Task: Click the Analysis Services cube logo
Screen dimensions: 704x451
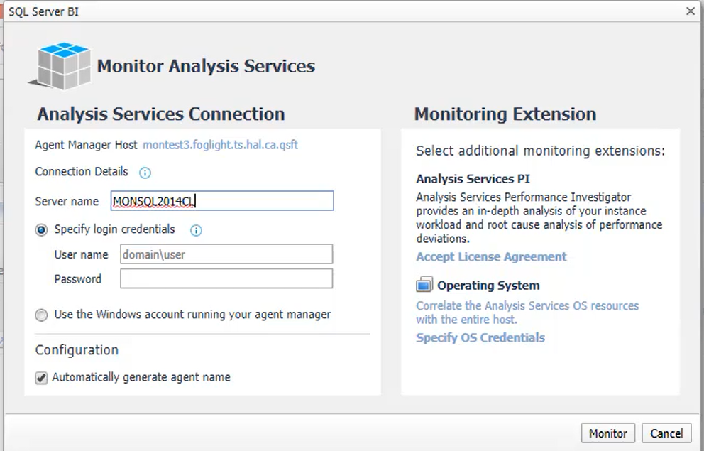Action: [x=60, y=66]
